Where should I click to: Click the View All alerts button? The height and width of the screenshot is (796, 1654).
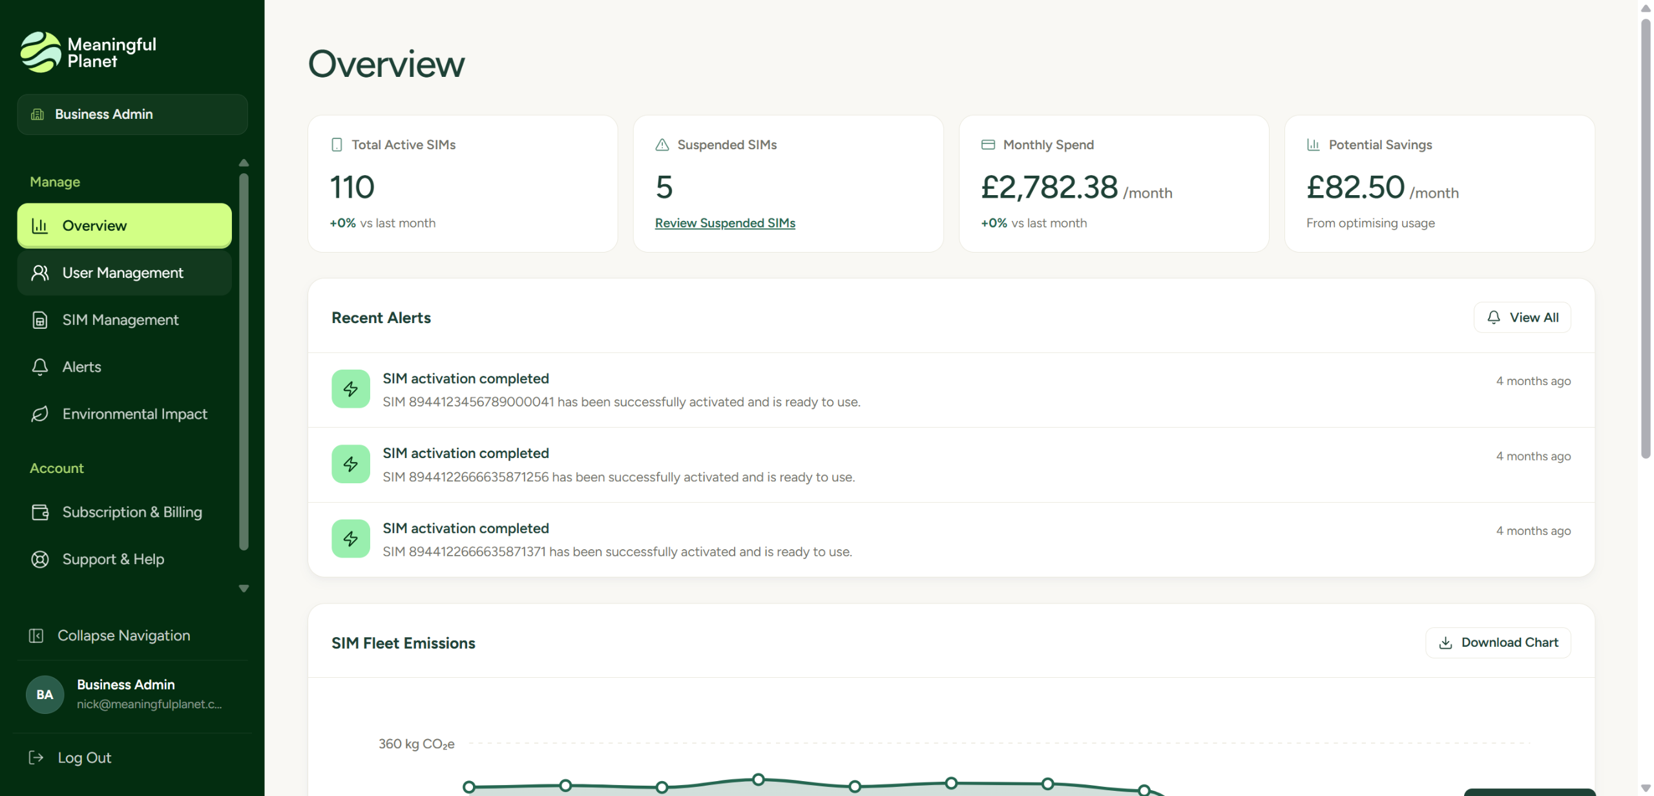click(1522, 317)
